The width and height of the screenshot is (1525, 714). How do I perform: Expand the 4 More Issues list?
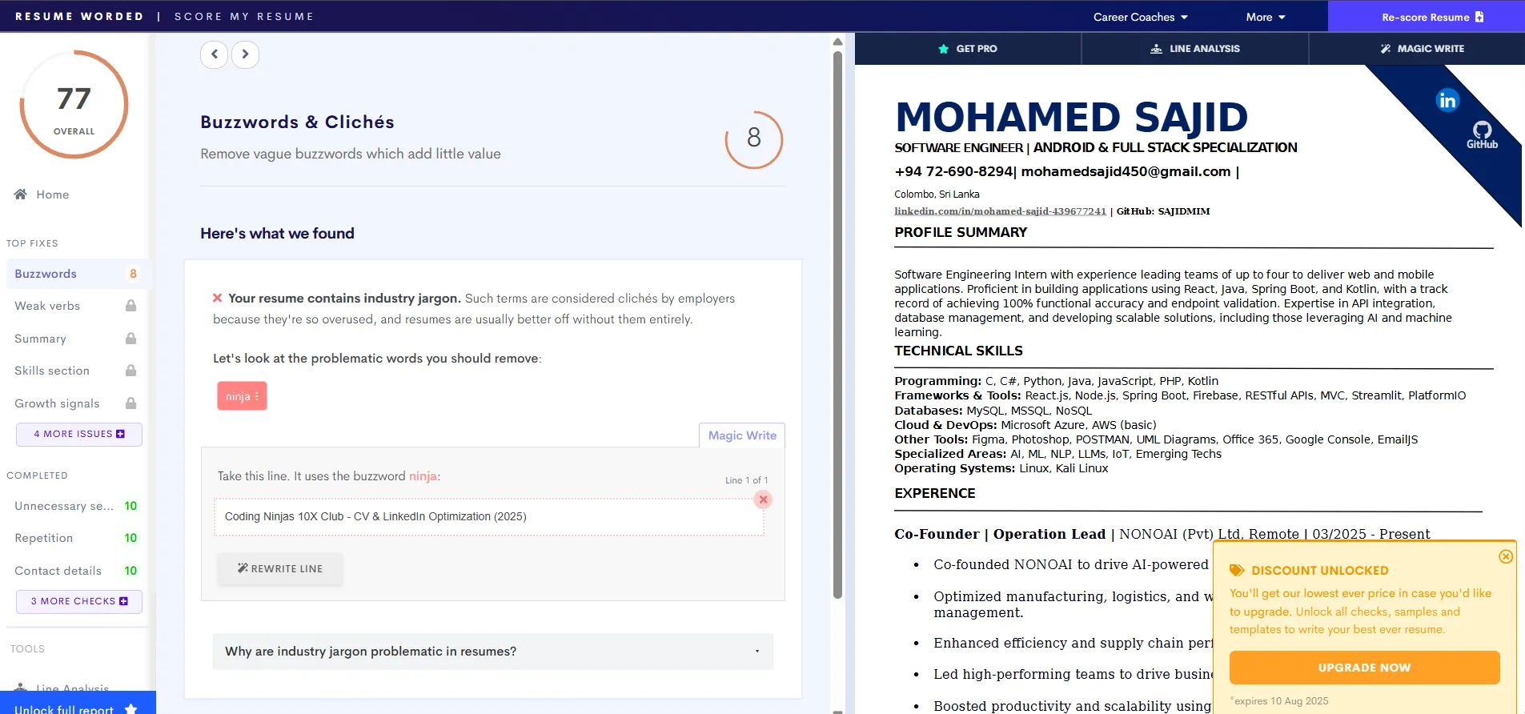pos(79,434)
